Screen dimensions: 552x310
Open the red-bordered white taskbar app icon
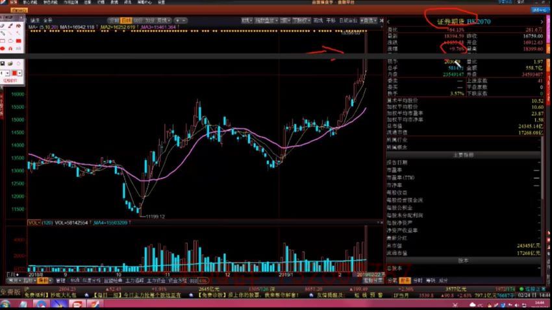pyautogui.click(x=77, y=305)
